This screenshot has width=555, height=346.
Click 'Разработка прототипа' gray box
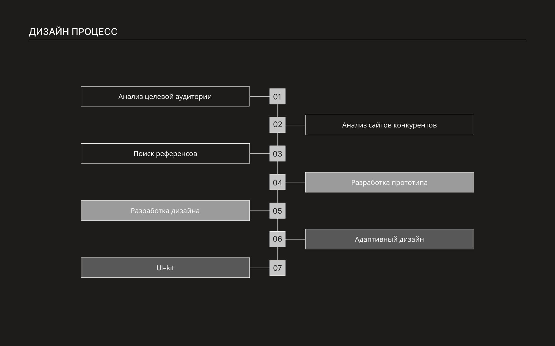[x=389, y=182]
